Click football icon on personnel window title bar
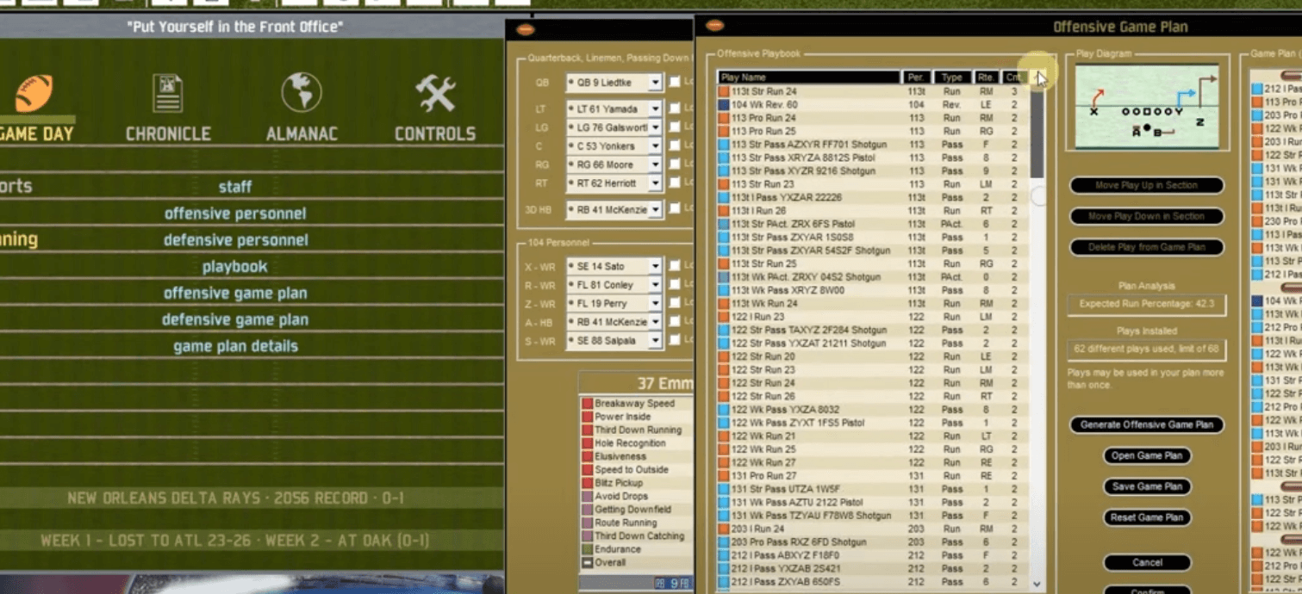The height and width of the screenshot is (594, 1302). pyautogui.click(x=525, y=29)
